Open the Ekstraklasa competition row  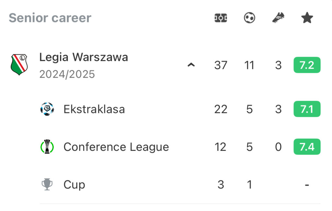180,109
